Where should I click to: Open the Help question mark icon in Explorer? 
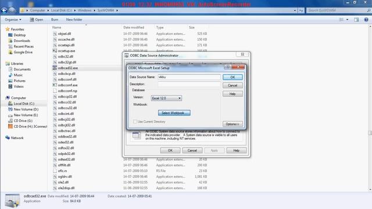(x=366, y=20)
